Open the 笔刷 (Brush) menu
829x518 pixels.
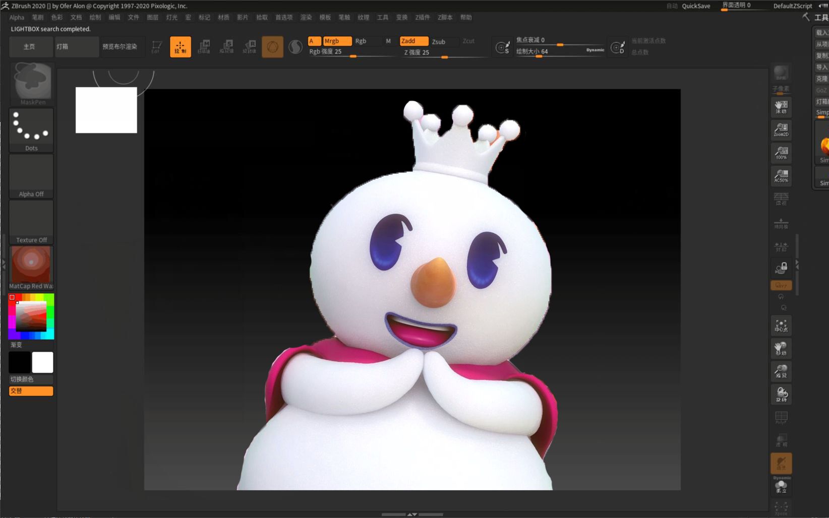coord(38,17)
